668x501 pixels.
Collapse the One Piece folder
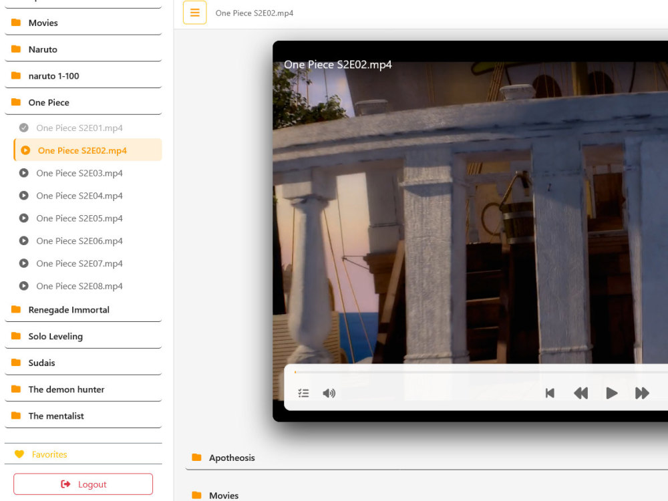pos(83,102)
